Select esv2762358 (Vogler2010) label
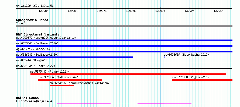 [x=190, y=77]
